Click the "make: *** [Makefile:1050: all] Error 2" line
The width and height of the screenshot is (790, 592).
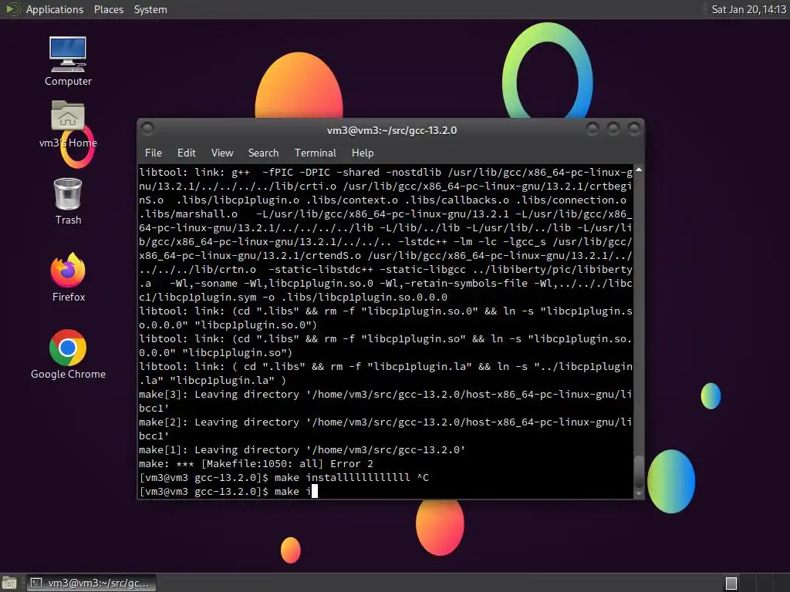[x=256, y=463]
